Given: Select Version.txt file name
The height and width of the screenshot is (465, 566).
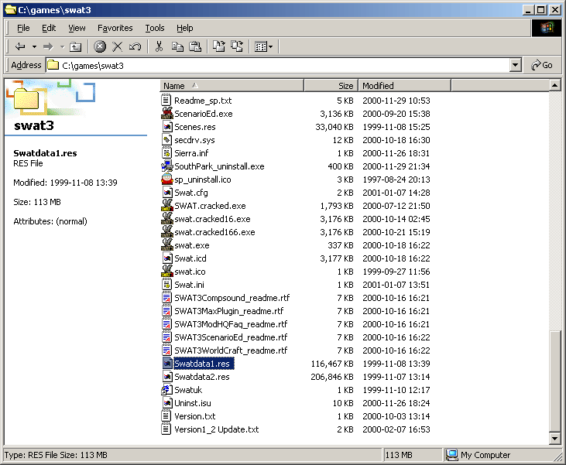Looking at the screenshot, I should (x=195, y=416).
